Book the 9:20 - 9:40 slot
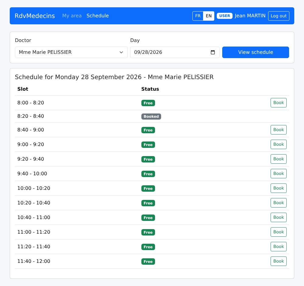304x286 pixels. 278,159
